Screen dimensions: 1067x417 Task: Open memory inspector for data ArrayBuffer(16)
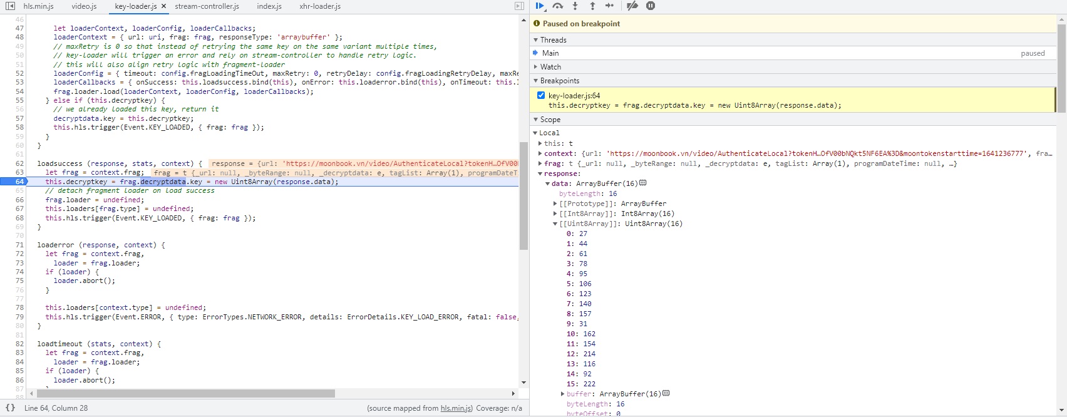pos(643,183)
